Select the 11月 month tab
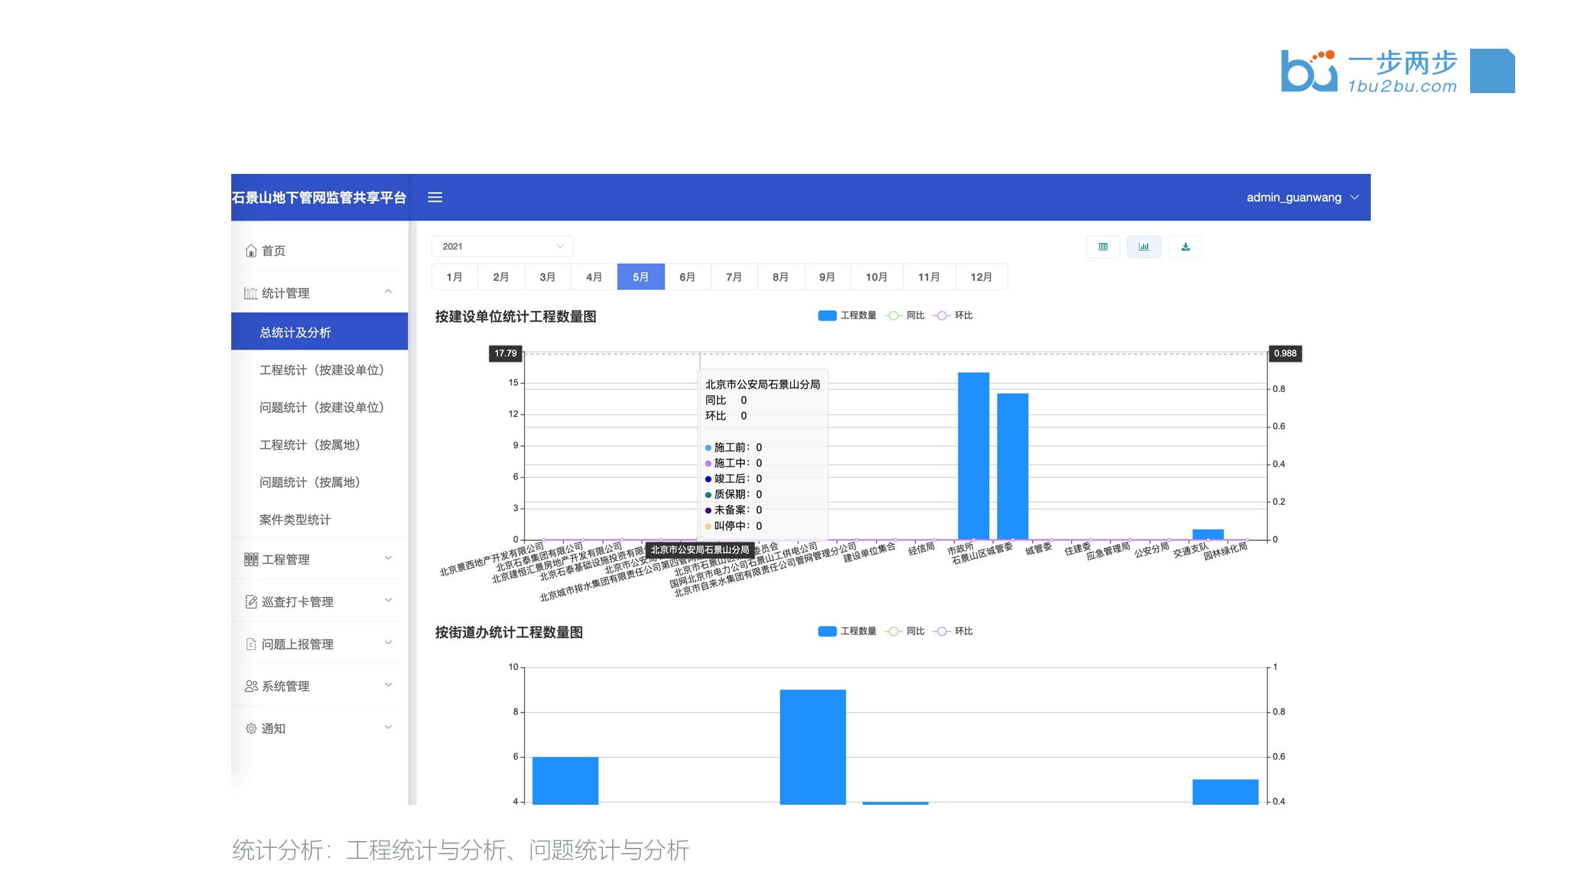The height and width of the screenshot is (888, 1578). click(x=929, y=277)
